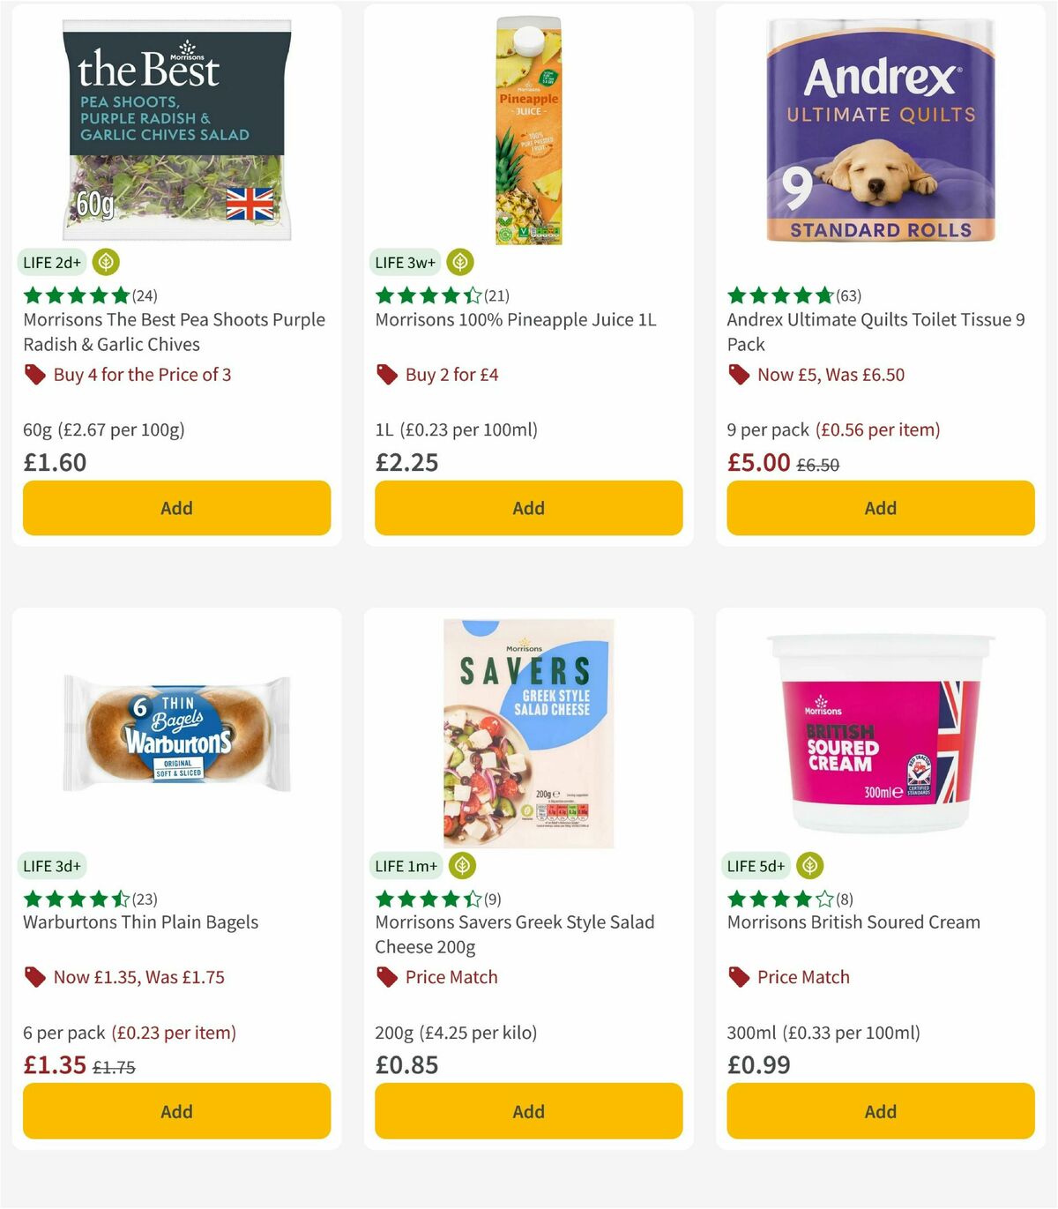Click the leaf icon beside LIFE 3w+ on pineapple juice
This screenshot has height=1209, width=1058.
pos(459,262)
